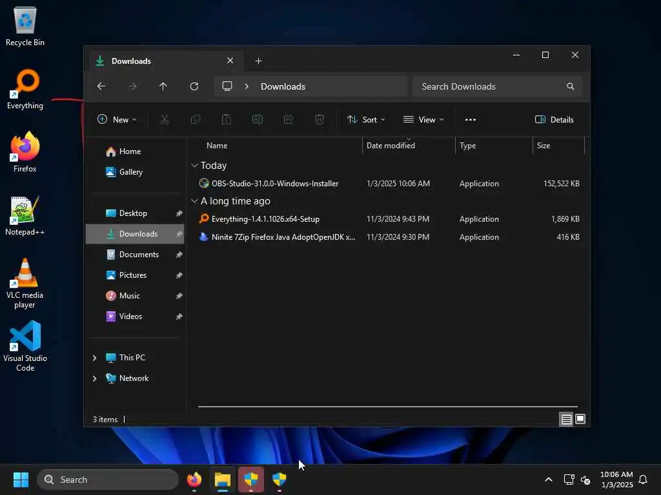Expand Network in navigation pane
661x495 pixels.
click(94, 378)
